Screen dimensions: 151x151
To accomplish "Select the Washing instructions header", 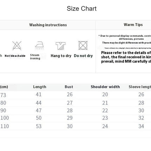I will pos(48,25).
